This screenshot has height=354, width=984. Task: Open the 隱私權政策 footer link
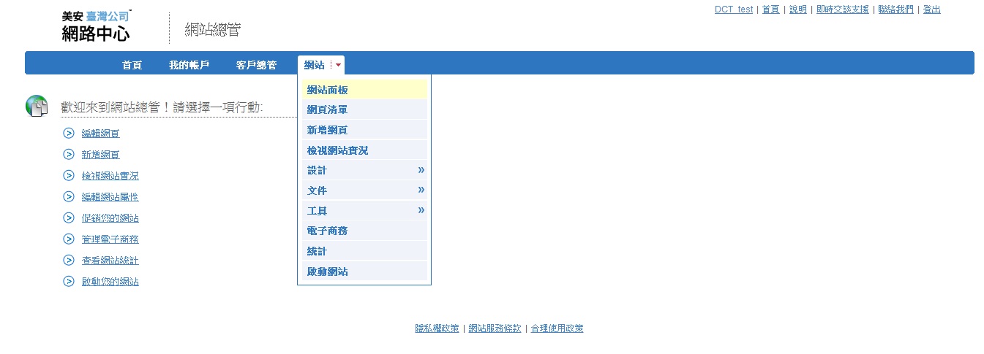click(x=437, y=328)
